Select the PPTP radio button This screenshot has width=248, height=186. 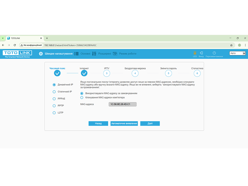point(54,106)
